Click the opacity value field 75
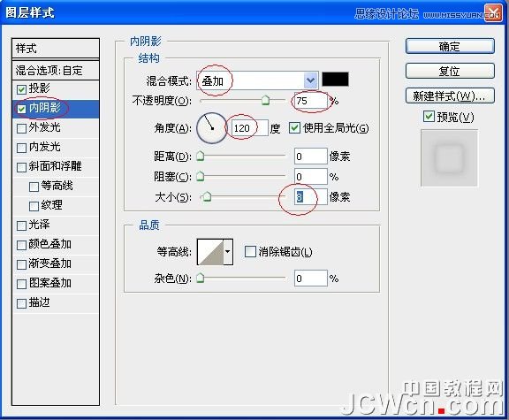 point(311,101)
